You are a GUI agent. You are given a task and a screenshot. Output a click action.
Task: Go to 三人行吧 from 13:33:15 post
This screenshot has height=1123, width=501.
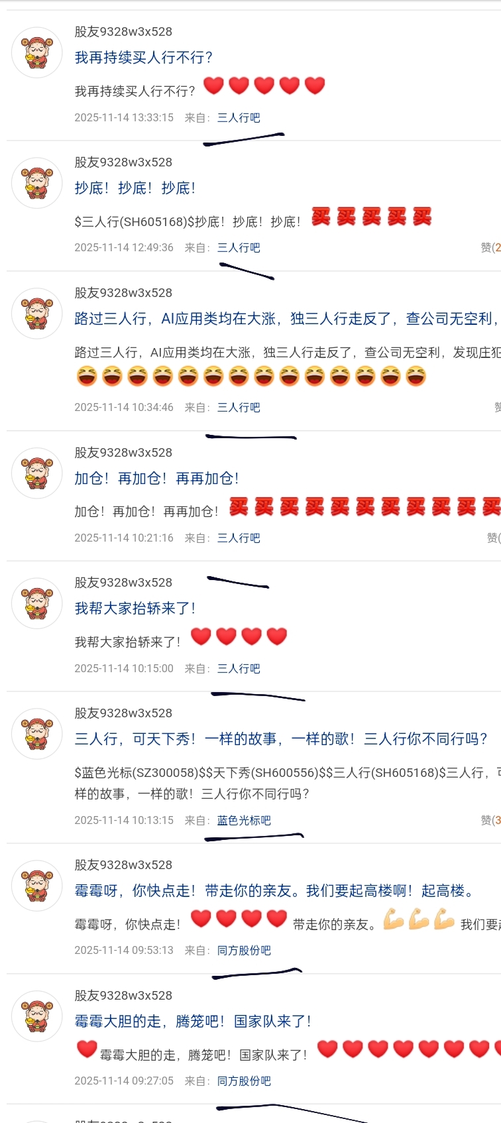click(x=239, y=117)
